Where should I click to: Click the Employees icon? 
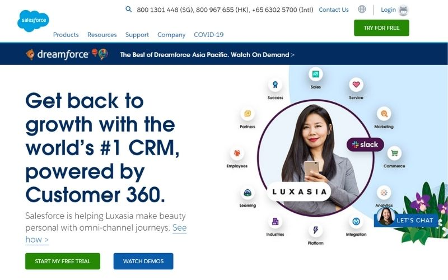pos(237,153)
